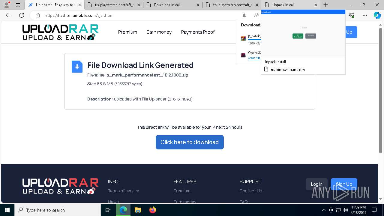Image resolution: width=384 pixels, height=216 pixels.
Task: Open the Terms of service footer link
Action: tap(124, 191)
